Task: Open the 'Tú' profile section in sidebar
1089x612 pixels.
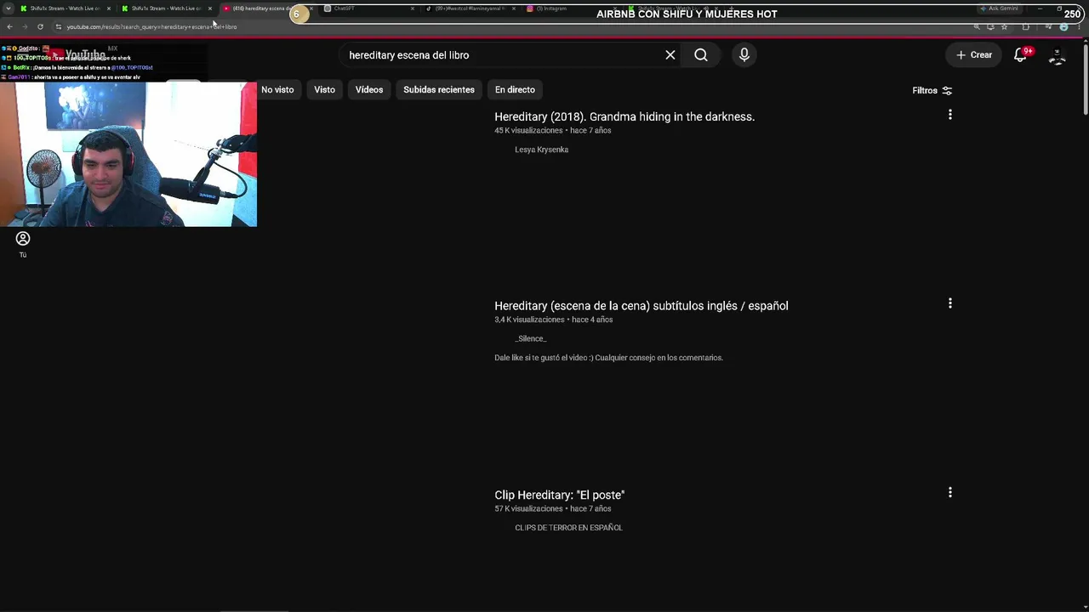Action: (x=23, y=244)
